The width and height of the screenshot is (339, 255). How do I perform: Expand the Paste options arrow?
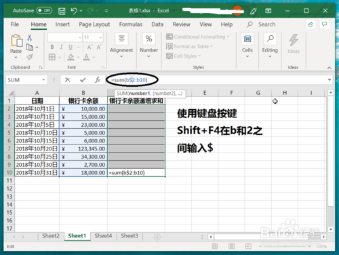tap(16, 58)
